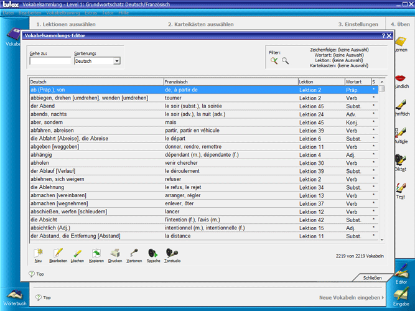Open the Eingabe icon in right sidebar
This screenshot has height=311, width=415.
(401, 294)
